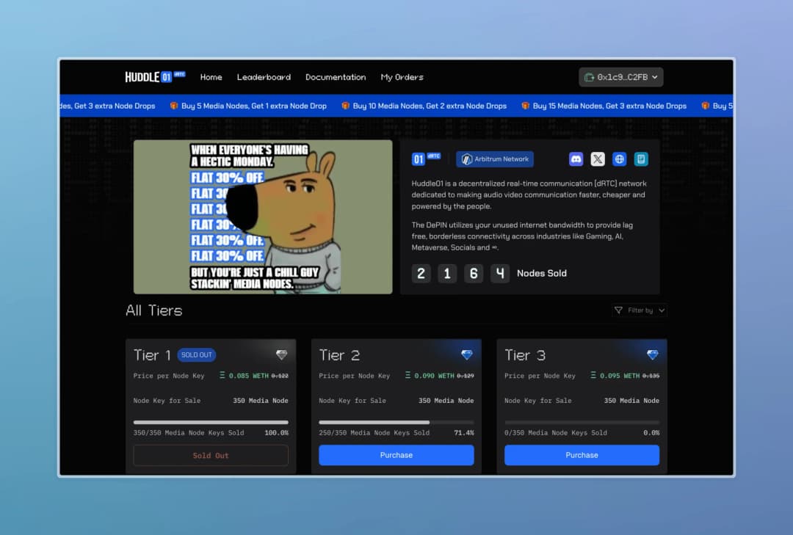The width and height of the screenshot is (793, 535).
Task: Click the Tier 1 diamond icon
Action: click(282, 355)
